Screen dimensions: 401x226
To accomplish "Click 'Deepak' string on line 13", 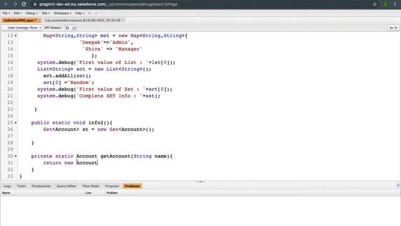I will tap(91, 42).
